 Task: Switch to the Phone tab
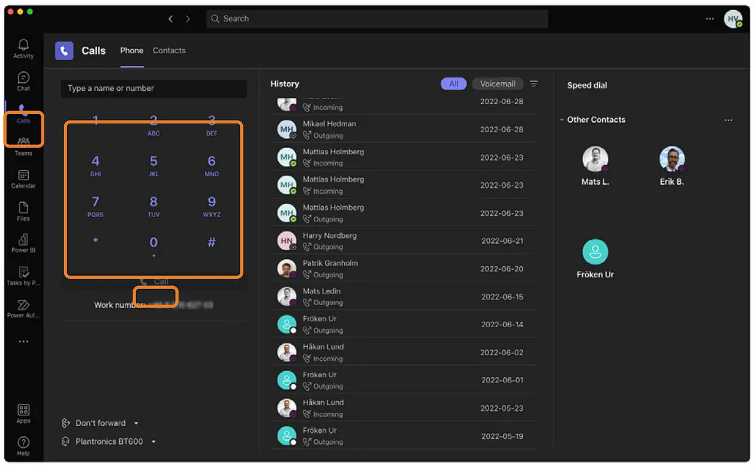[x=132, y=50]
